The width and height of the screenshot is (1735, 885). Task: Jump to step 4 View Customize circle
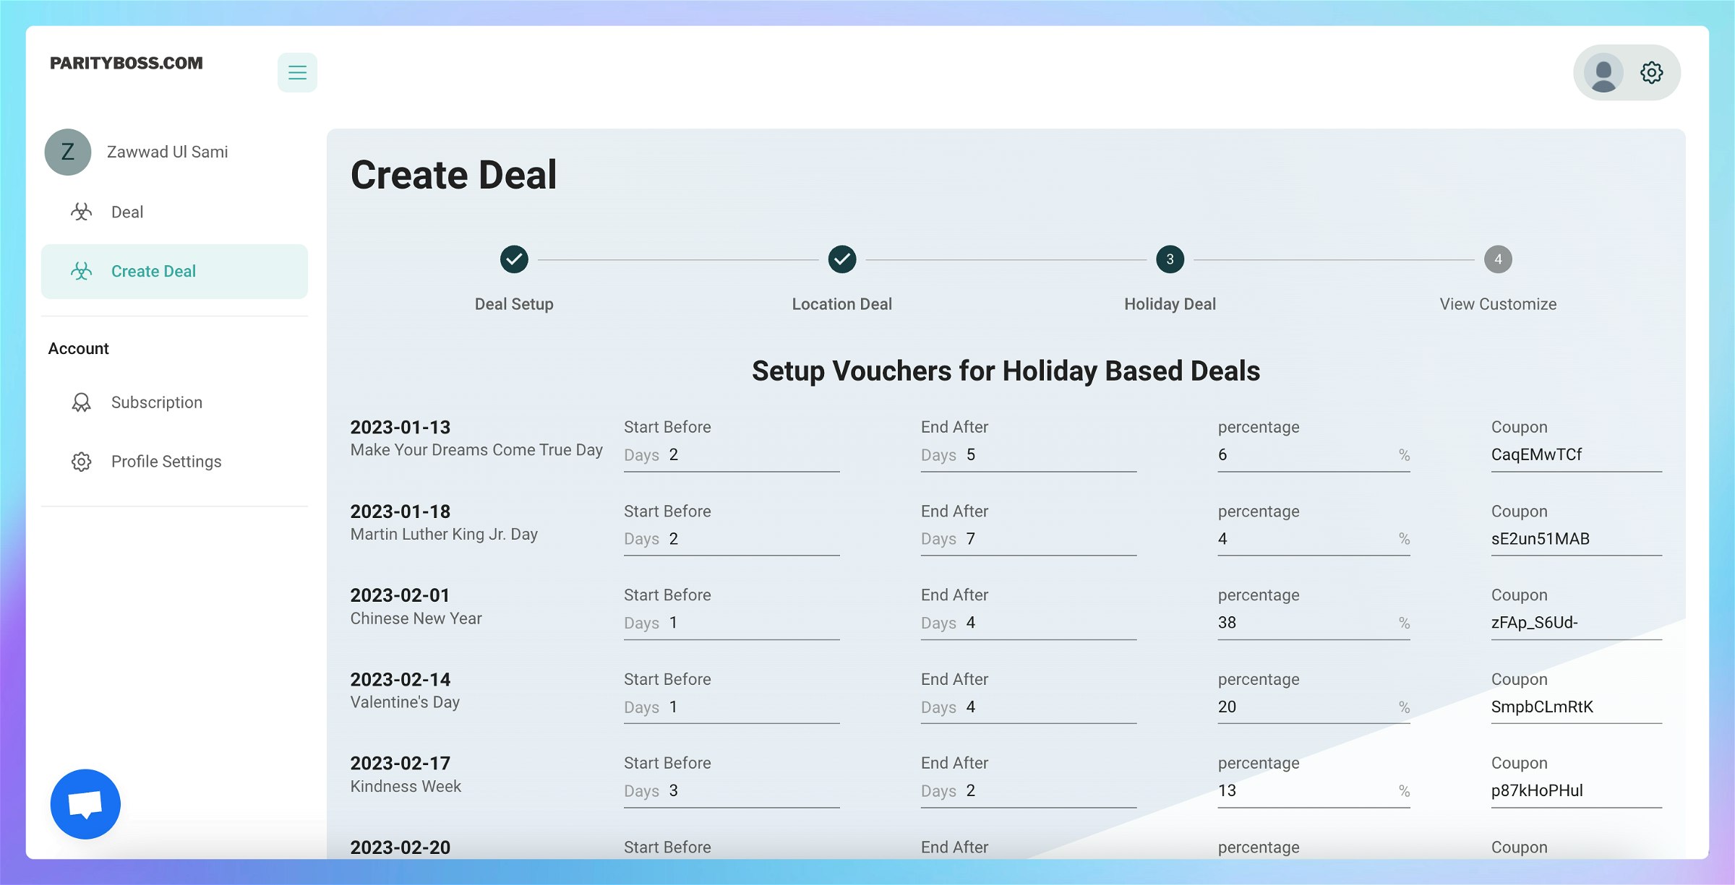[1498, 259]
